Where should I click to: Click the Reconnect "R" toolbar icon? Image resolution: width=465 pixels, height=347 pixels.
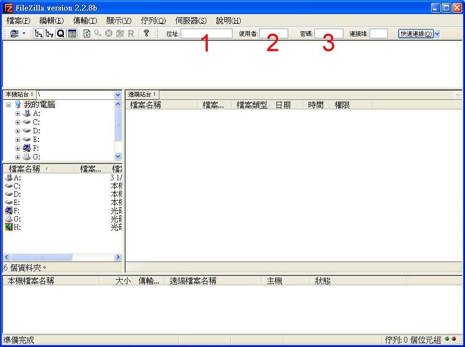[x=131, y=33]
